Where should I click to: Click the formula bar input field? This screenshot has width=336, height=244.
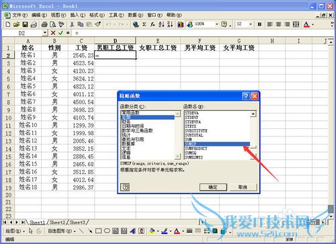click(x=204, y=33)
